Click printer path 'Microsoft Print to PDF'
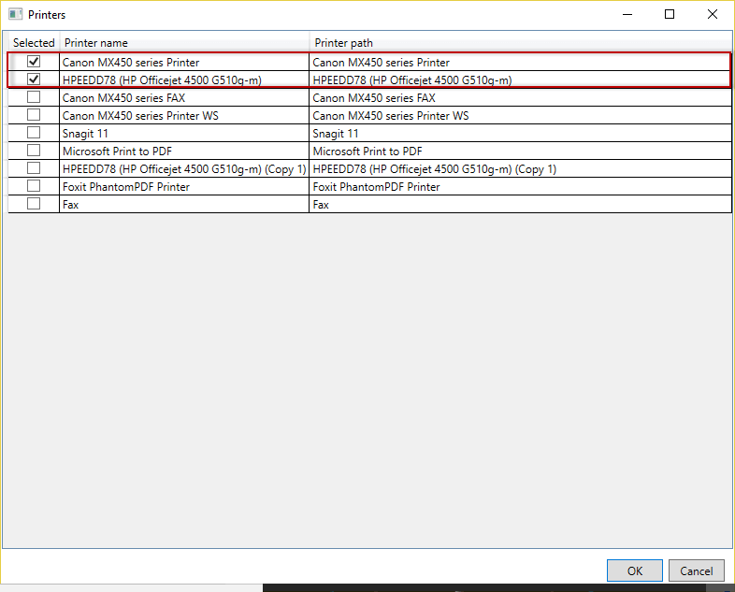Screen dimensions: 735x592 tap(367, 152)
